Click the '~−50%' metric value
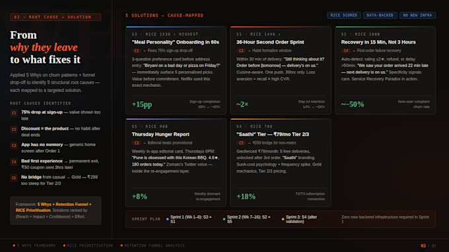The image size is (449, 252). [353, 105]
